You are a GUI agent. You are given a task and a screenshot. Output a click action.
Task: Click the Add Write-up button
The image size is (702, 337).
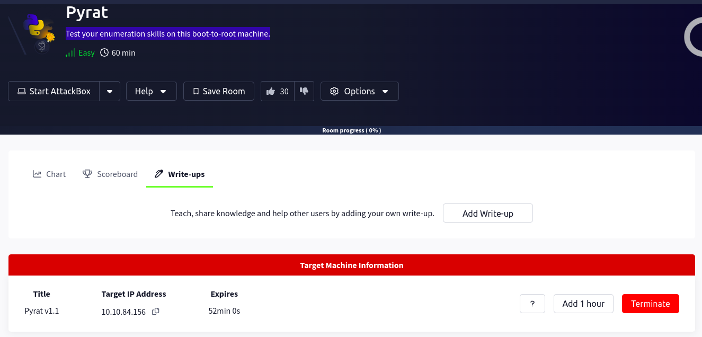[488, 213]
